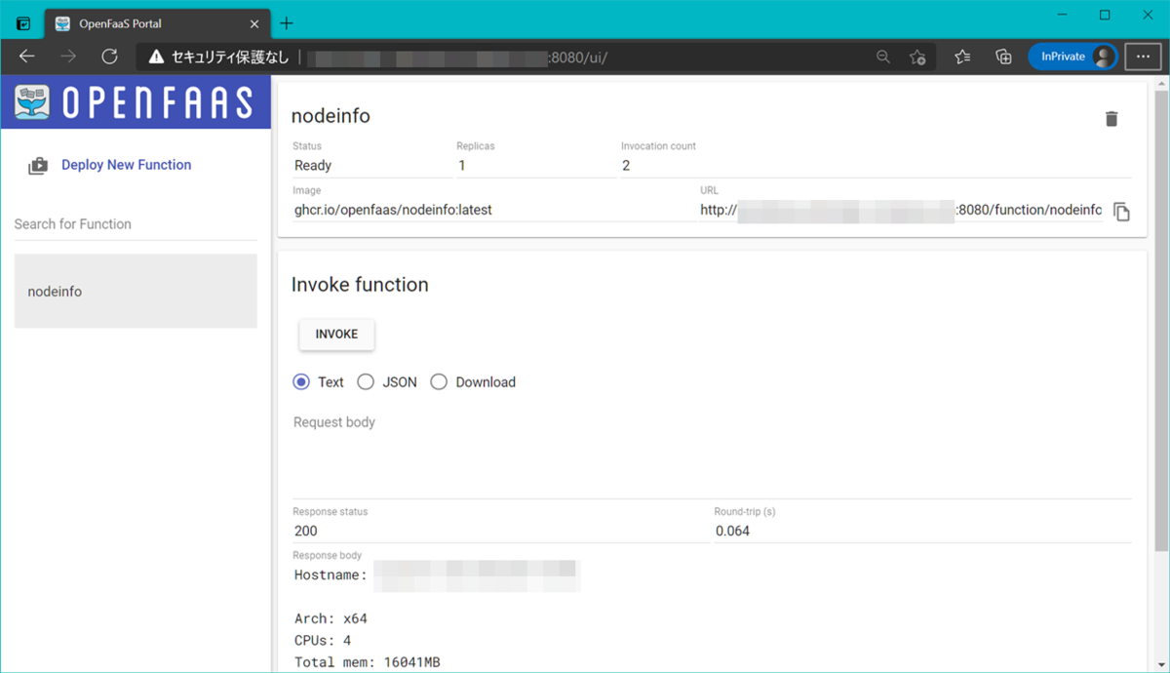Click the Status value Ready
This screenshot has width=1170, height=673.
[313, 166]
